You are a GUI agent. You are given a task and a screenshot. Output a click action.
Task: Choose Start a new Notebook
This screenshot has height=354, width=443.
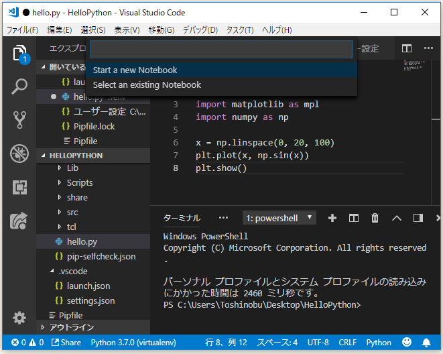221,70
